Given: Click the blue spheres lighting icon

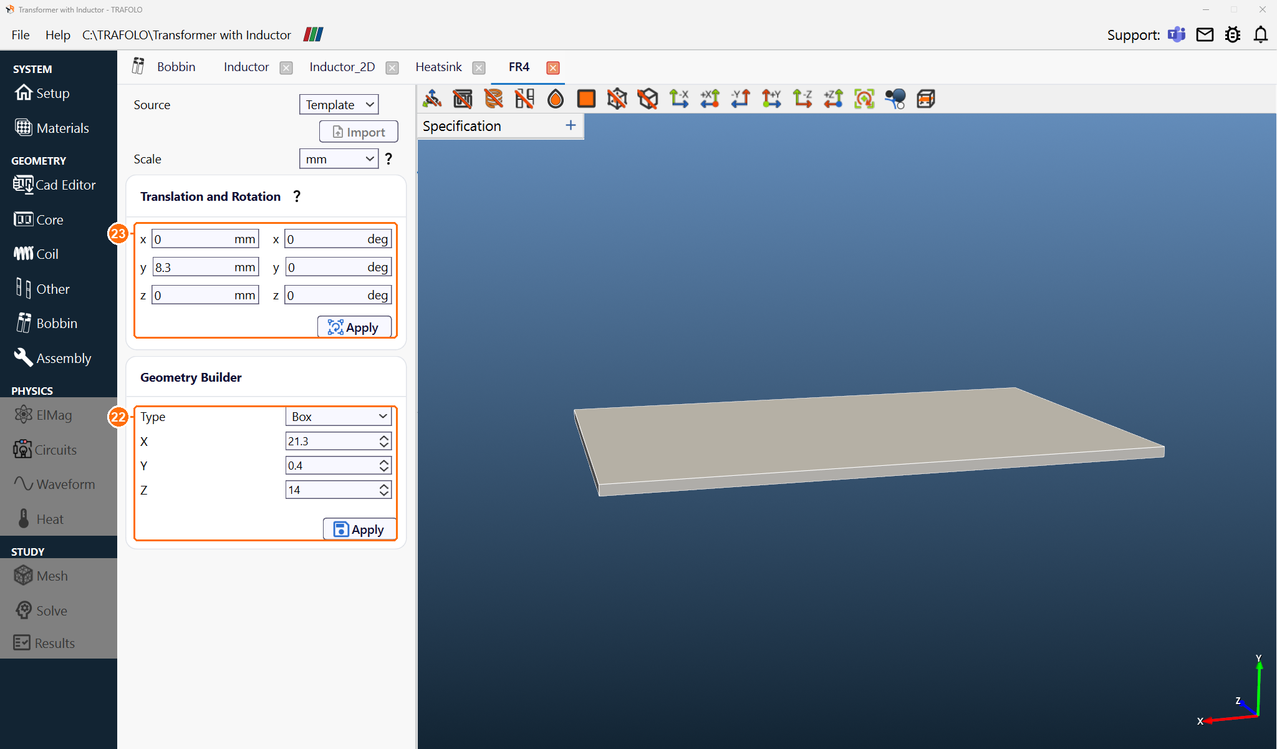Looking at the screenshot, I should coord(895,99).
